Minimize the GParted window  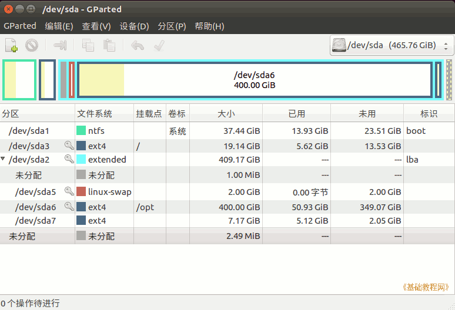[19, 9]
